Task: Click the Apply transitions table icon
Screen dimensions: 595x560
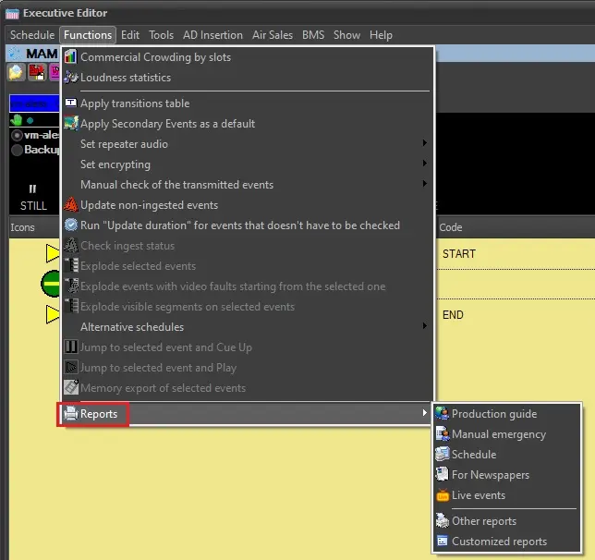Action: coord(70,103)
